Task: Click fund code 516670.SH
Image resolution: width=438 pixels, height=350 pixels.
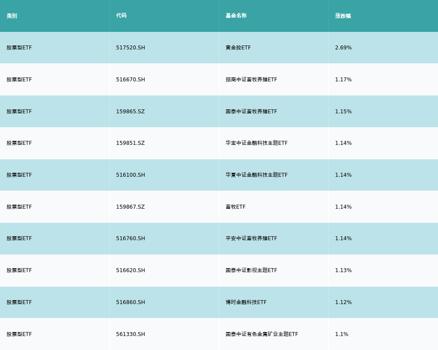Action: (x=130, y=79)
